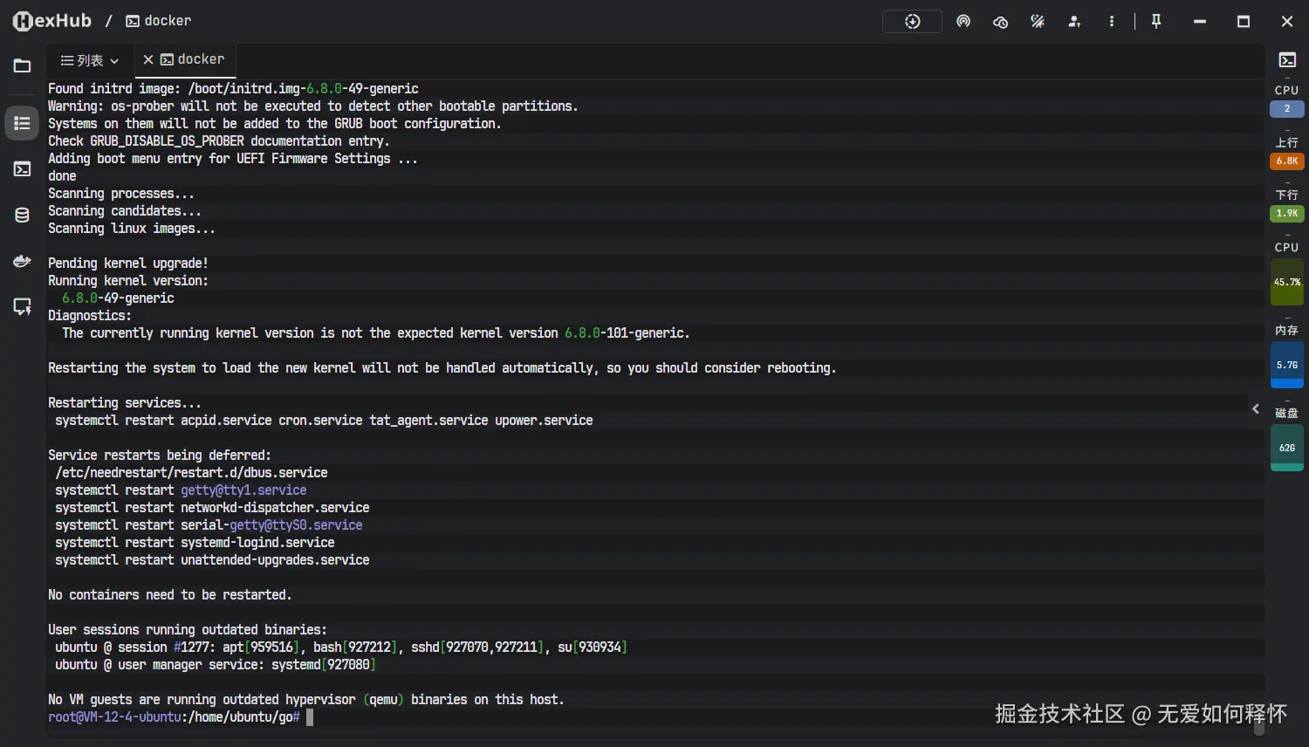Collapse the right monitoring panel with chevron
Viewport: 1309px width, 747px height.
tap(1256, 408)
